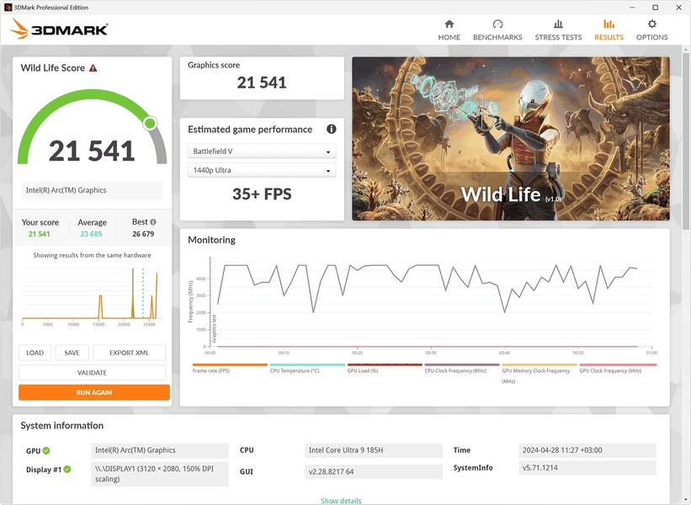The image size is (691, 505).
Task: Open the Stress Tests section
Action: point(558,30)
